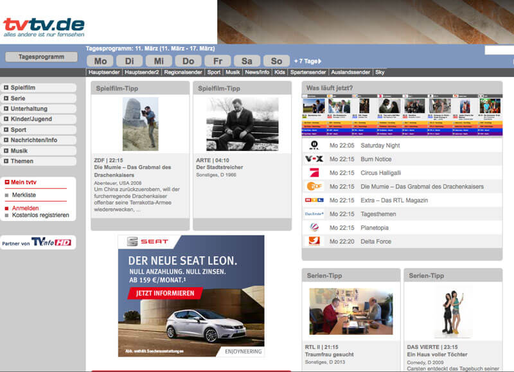Select Musik in the dark channel bar

[x=233, y=72]
